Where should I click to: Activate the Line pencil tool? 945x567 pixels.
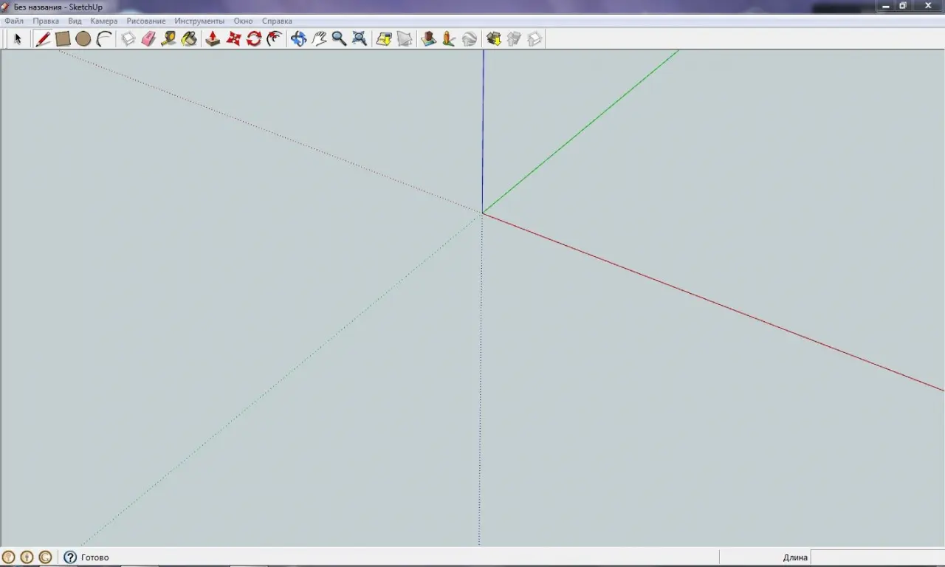43,39
